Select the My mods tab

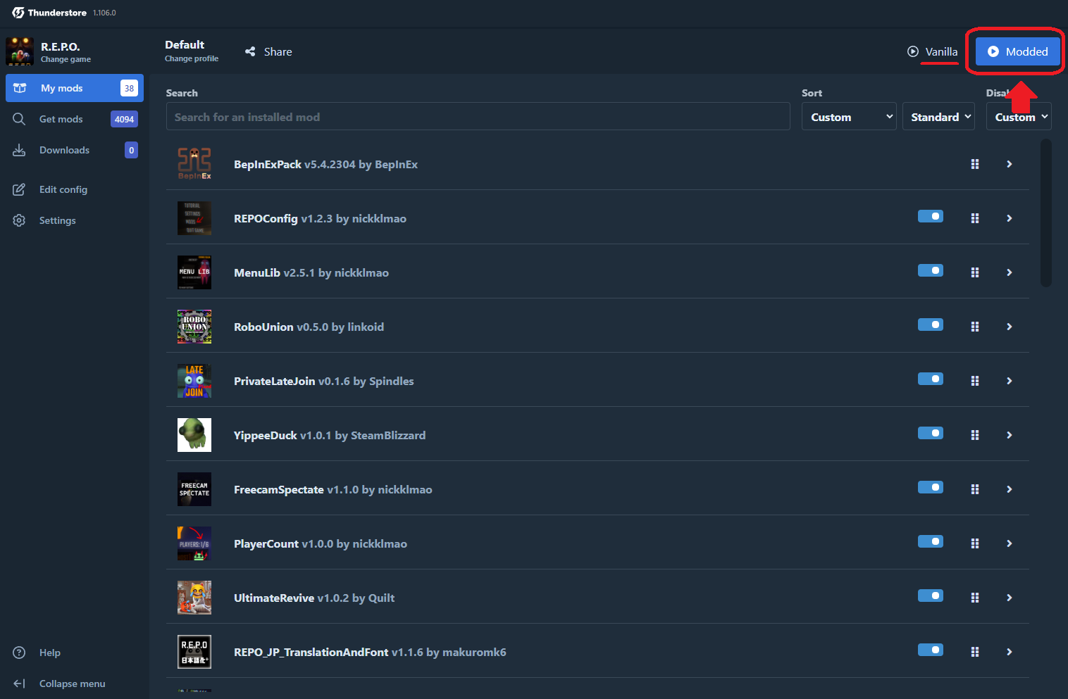[62, 88]
